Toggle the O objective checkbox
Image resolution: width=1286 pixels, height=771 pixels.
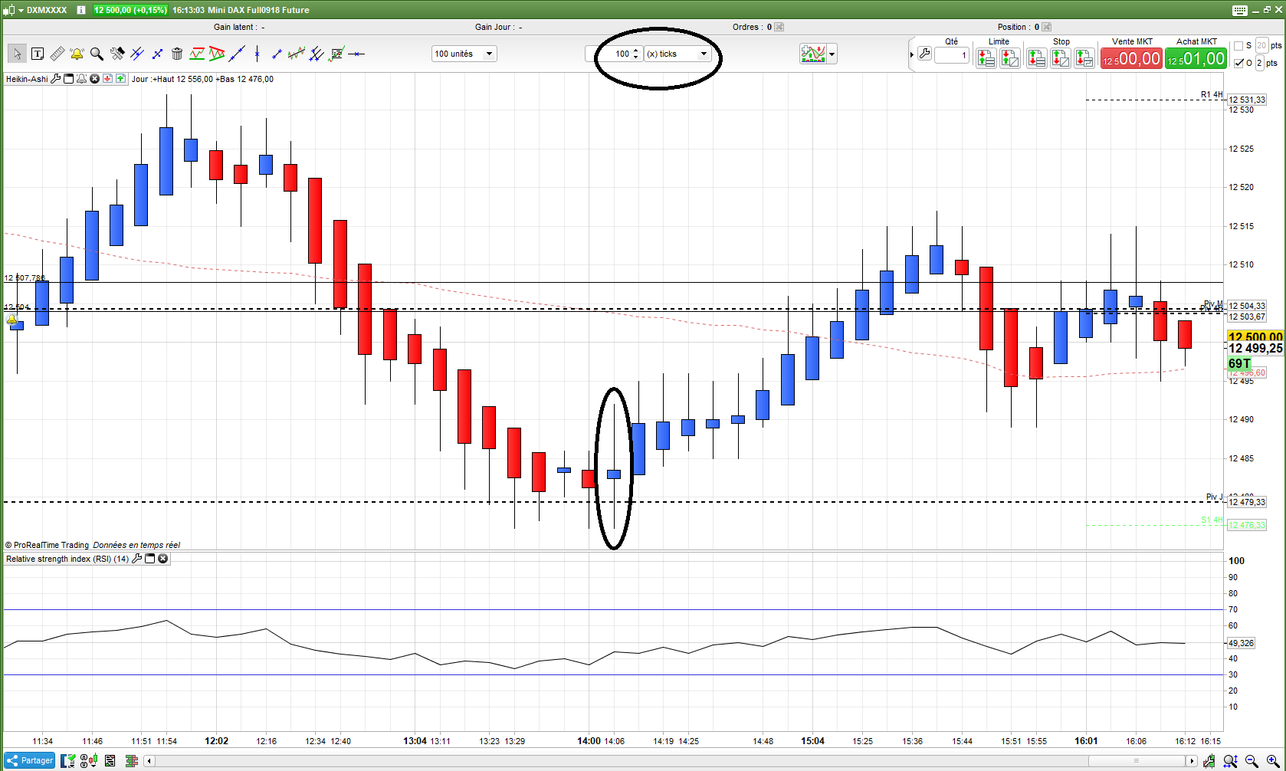1239,63
